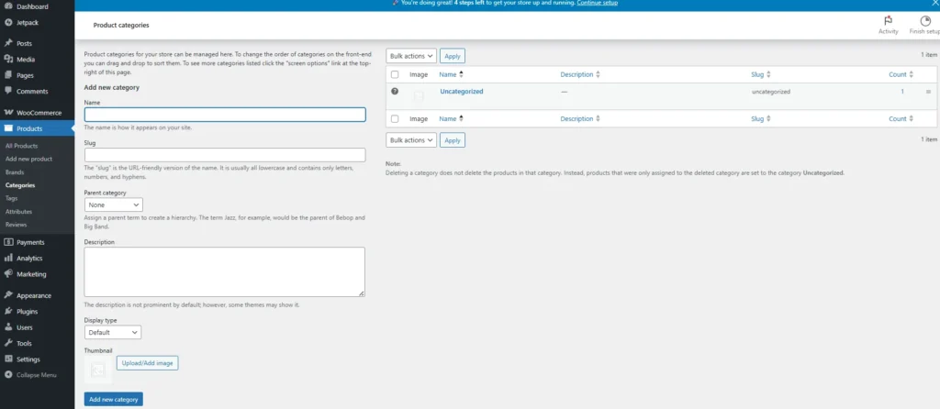Image resolution: width=940 pixels, height=409 pixels.
Task: Click the Settings sidebar icon
Action: [x=8, y=359]
